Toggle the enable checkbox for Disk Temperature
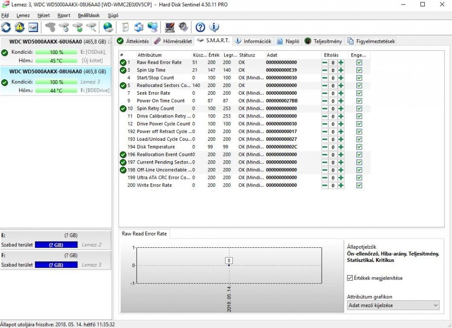 pyautogui.click(x=359, y=147)
